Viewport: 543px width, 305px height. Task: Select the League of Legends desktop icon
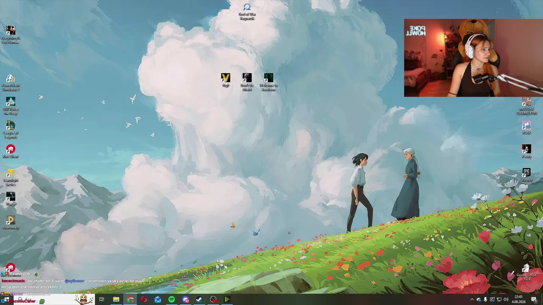coord(11,130)
